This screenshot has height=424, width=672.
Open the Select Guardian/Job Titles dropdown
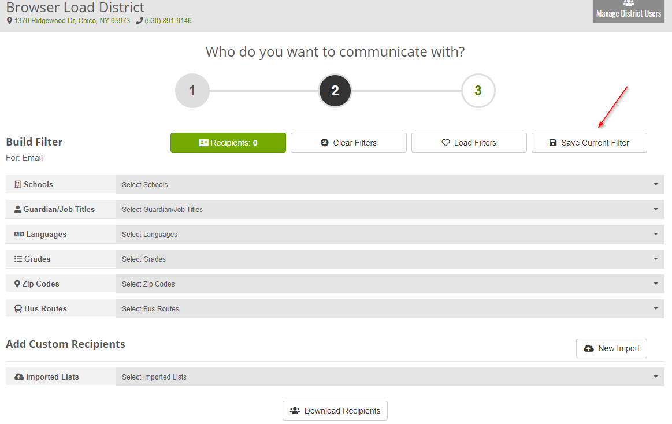[x=390, y=210]
